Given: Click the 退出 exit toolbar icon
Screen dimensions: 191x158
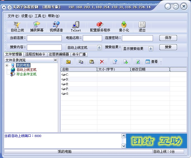Looking at the screenshot, I should 142,27.
